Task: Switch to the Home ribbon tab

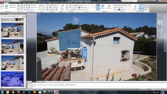Action: 6,3
